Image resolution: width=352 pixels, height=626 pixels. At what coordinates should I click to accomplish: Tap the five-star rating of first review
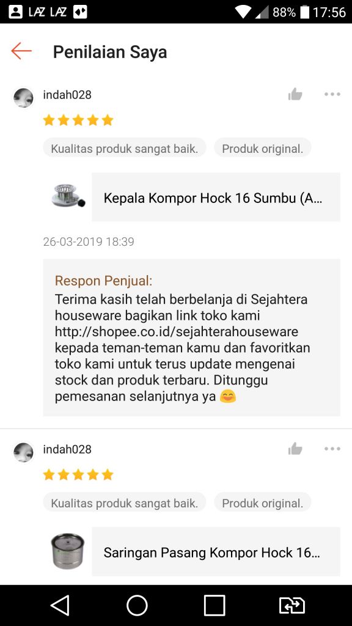tap(78, 120)
